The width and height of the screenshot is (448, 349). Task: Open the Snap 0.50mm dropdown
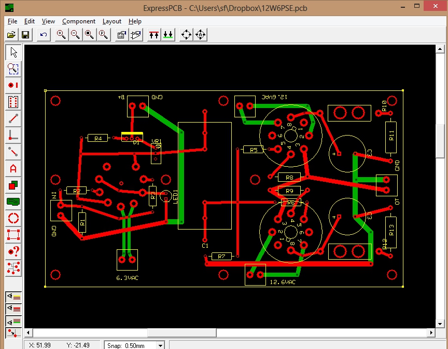(161, 345)
